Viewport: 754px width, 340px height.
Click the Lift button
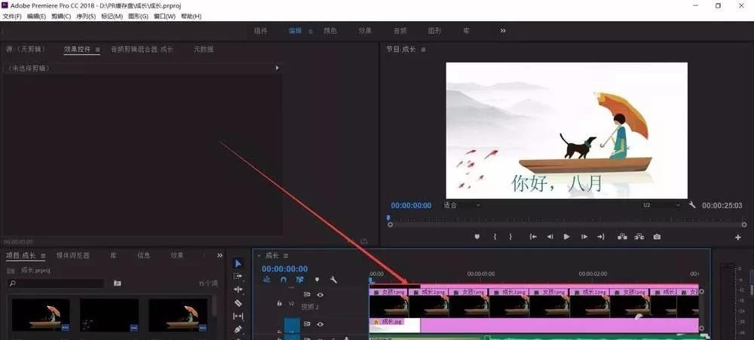tap(622, 237)
